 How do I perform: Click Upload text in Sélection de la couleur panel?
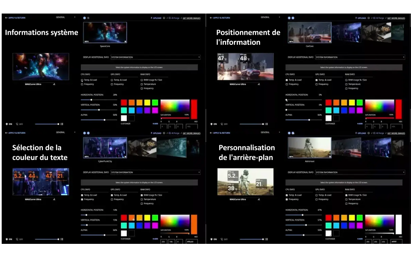click(x=157, y=133)
